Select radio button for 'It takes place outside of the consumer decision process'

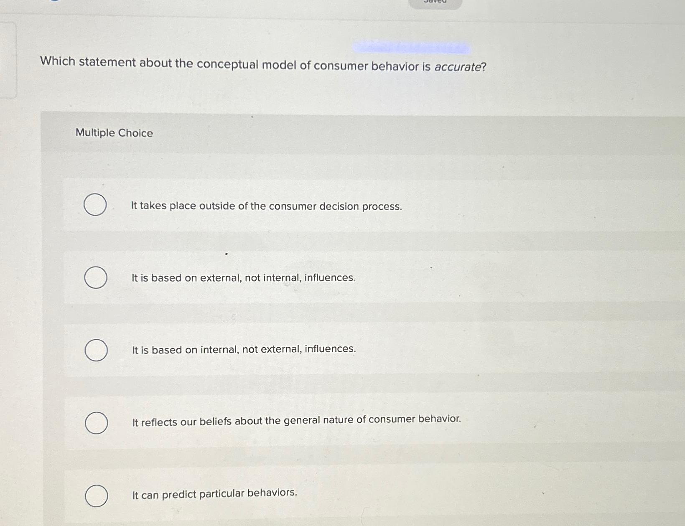click(95, 205)
